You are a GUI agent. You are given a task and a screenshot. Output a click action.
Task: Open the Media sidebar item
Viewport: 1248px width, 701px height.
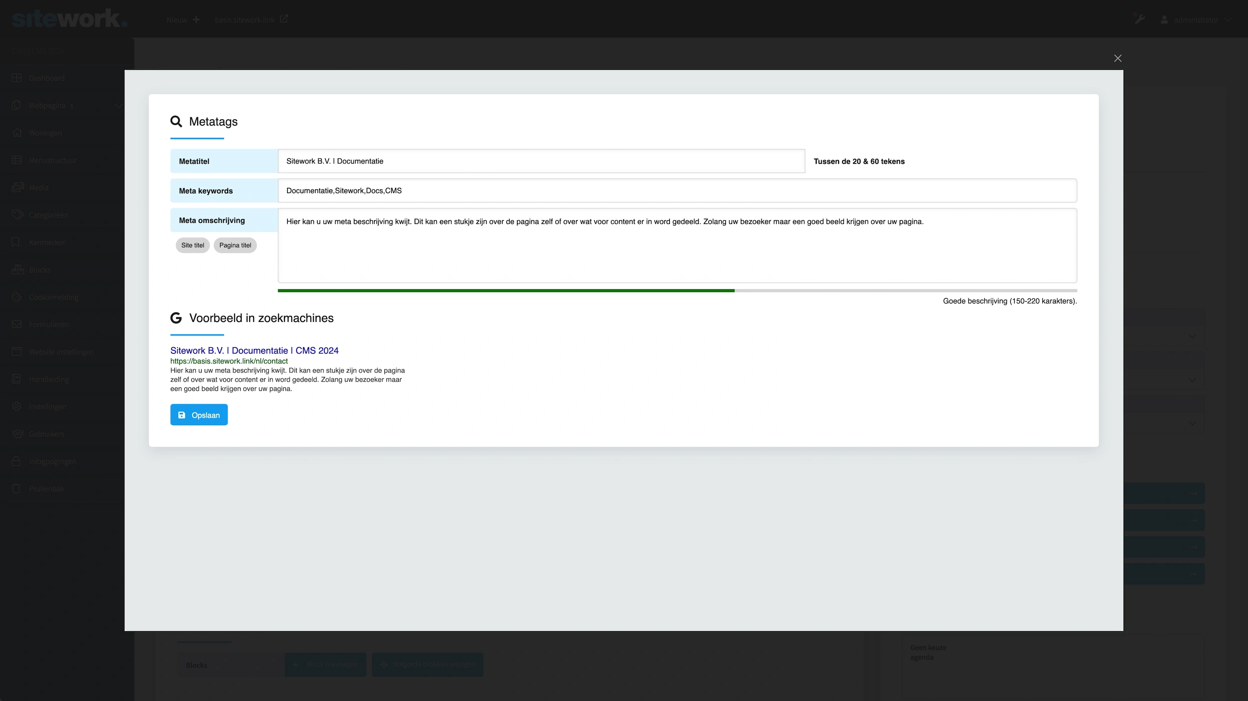pyautogui.click(x=38, y=187)
